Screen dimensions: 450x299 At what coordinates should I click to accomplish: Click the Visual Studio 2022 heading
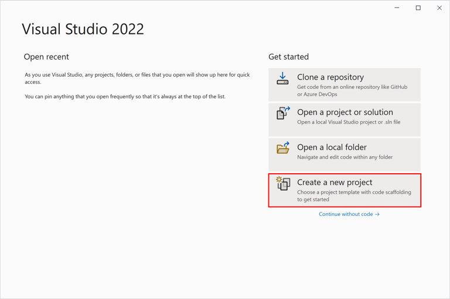click(83, 29)
